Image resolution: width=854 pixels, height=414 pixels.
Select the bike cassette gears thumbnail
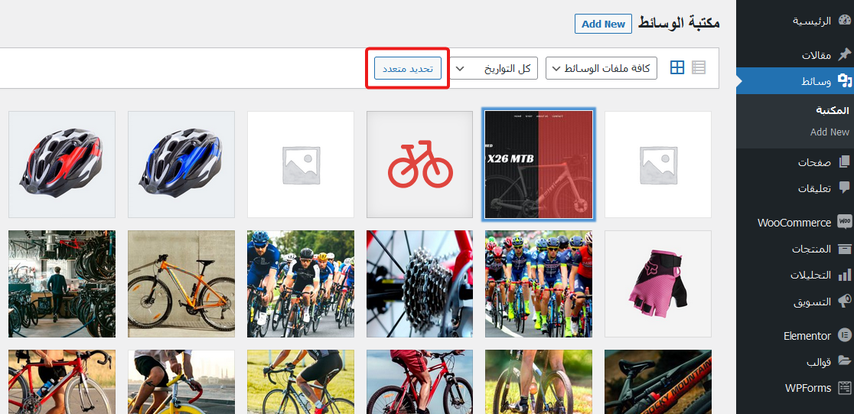pyautogui.click(x=420, y=284)
